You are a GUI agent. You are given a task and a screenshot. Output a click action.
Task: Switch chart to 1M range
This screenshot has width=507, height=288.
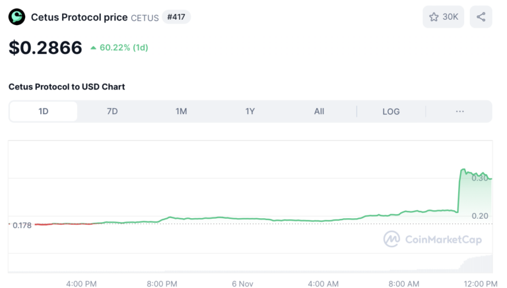click(181, 111)
